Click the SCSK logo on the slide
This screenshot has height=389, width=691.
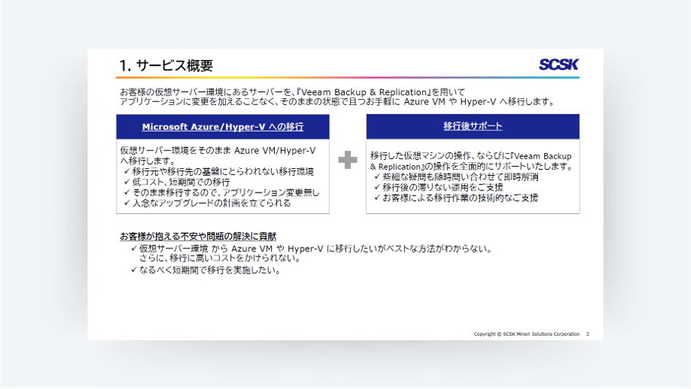tap(559, 65)
